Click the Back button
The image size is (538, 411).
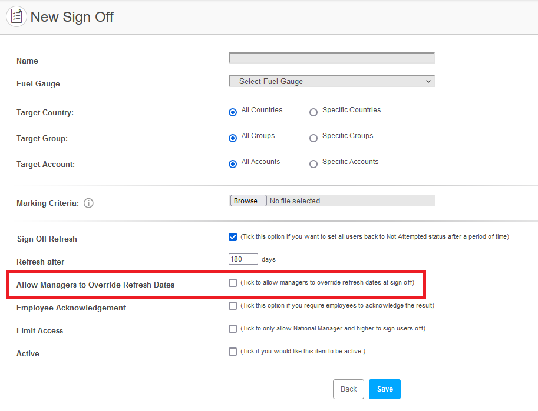[348, 389]
